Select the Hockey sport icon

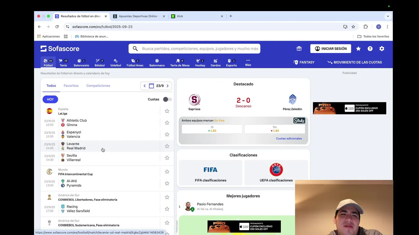point(200,63)
